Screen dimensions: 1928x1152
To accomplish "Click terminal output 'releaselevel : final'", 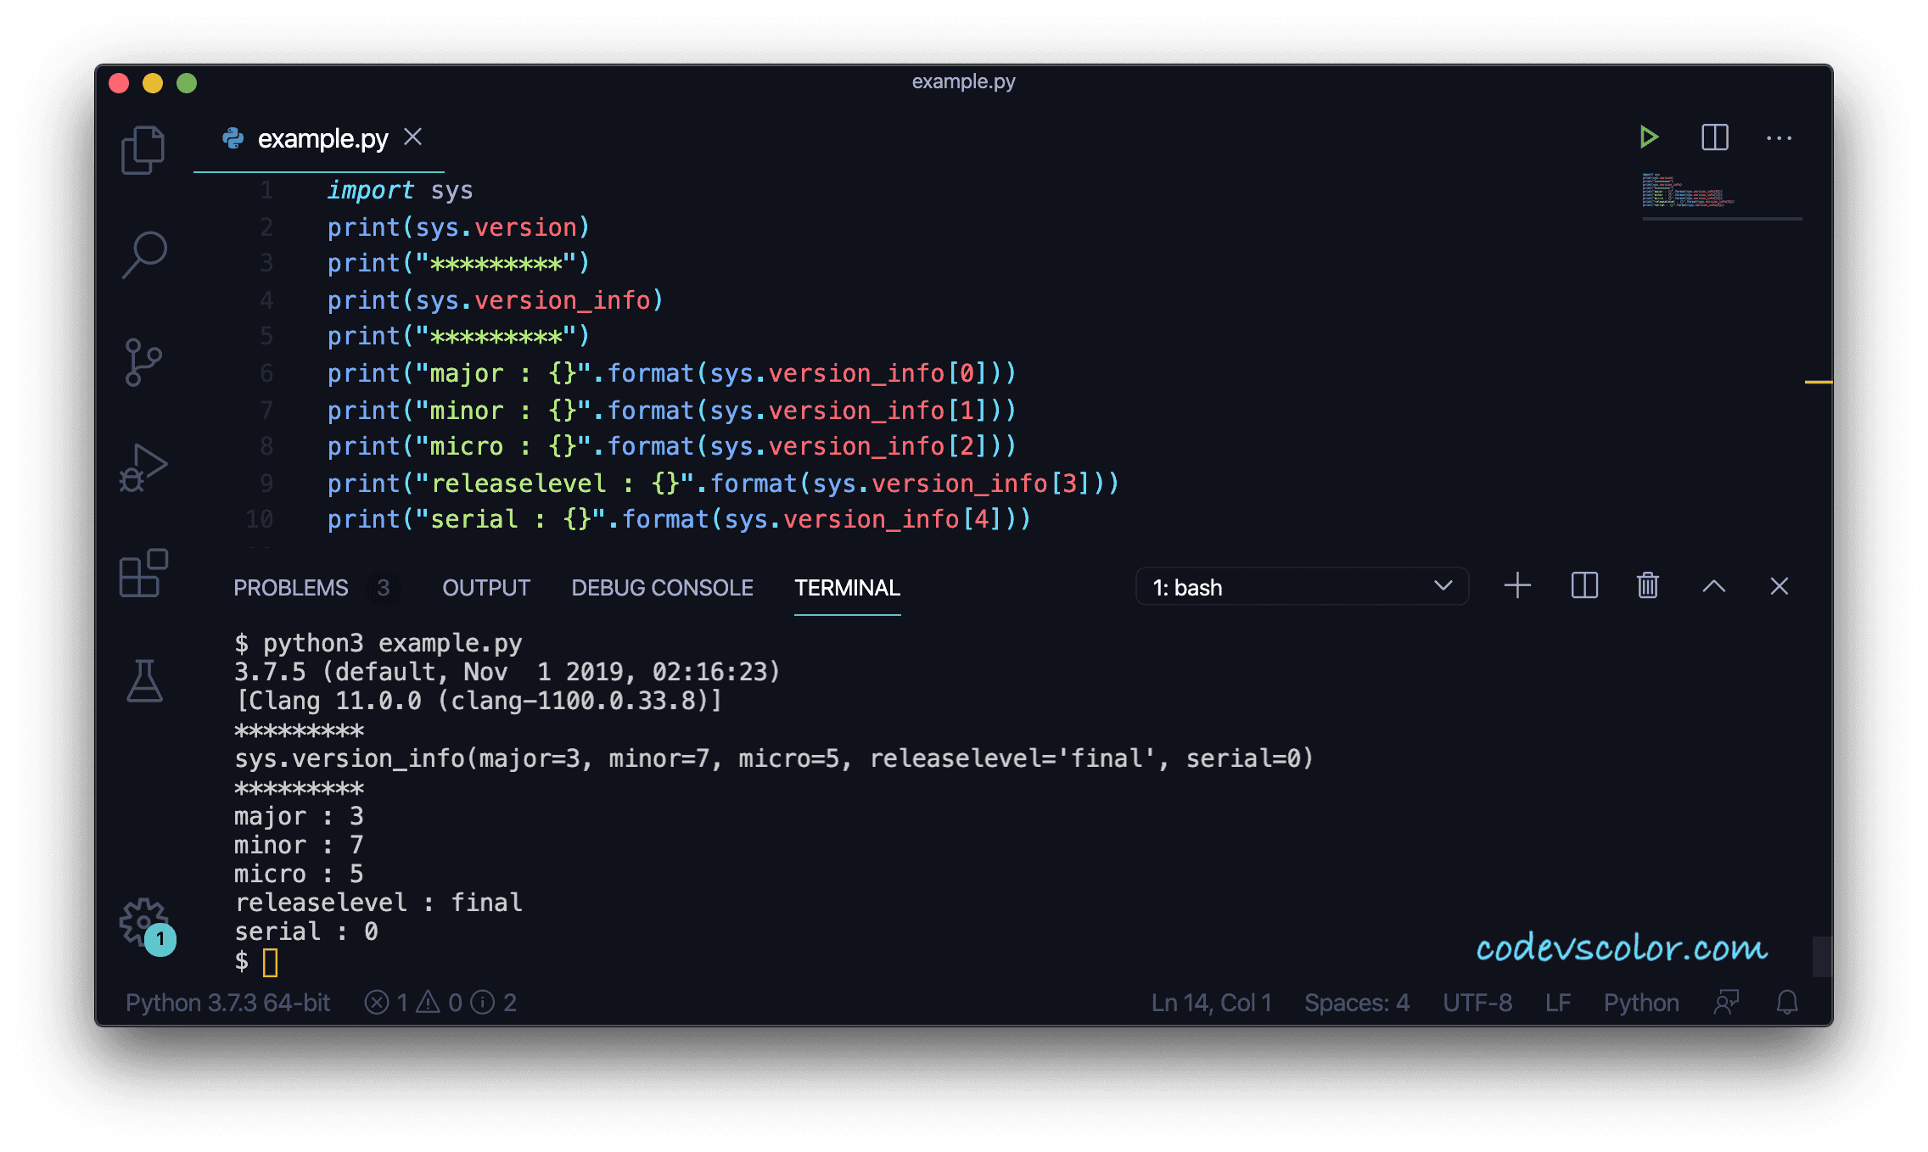I will 378,903.
